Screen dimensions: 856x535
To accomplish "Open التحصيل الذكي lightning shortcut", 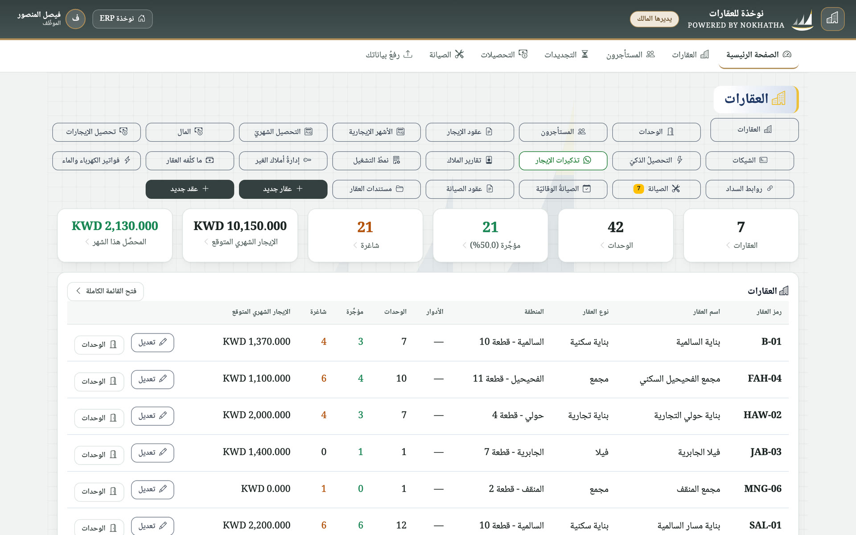I will (656, 160).
